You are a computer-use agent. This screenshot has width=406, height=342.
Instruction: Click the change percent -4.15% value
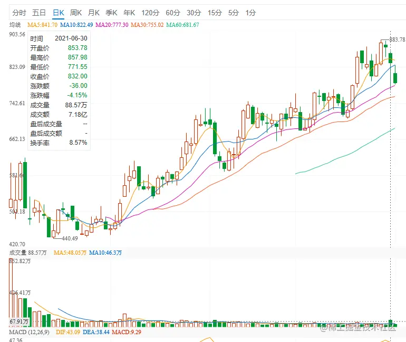pyautogui.click(x=77, y=95)
